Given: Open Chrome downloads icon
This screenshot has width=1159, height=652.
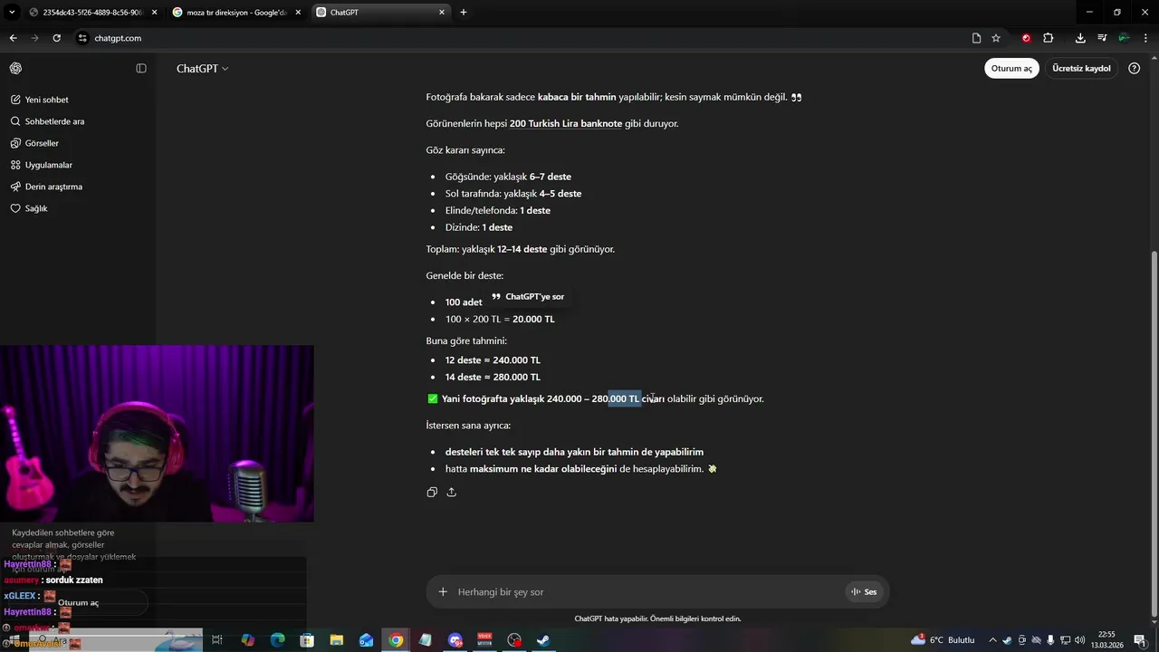Looking at the screenshot, I should click(1080, 38).
